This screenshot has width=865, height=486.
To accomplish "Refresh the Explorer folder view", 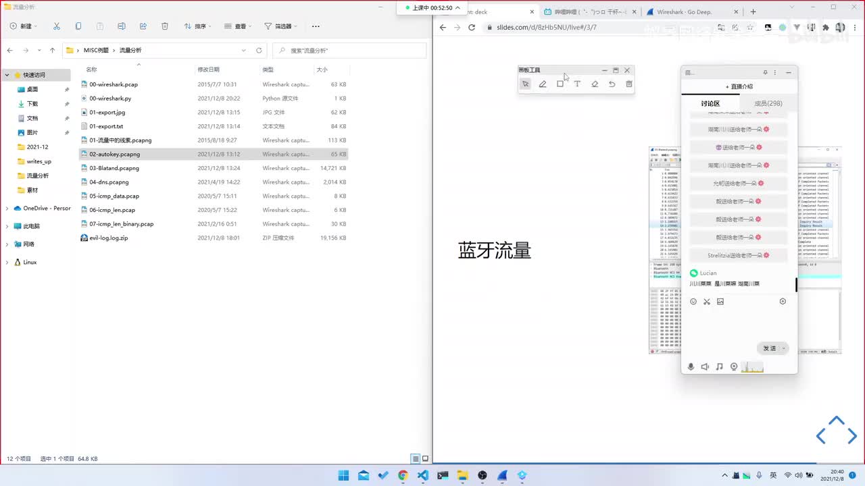I will (259, 51).
